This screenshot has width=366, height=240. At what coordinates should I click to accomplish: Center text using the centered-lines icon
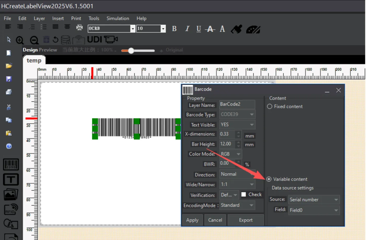pos(67,27)
